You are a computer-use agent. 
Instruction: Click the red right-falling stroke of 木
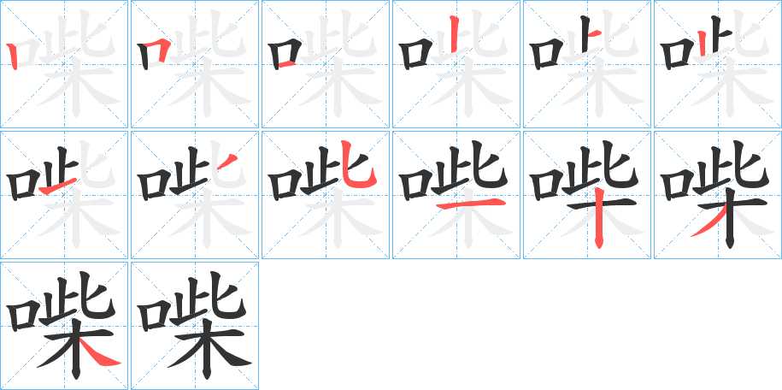(100, 353)
